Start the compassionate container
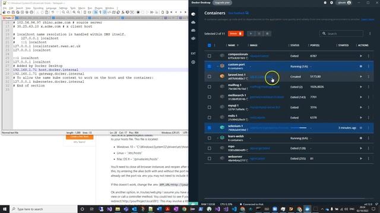The image size is (380, 213). point(361,56)
